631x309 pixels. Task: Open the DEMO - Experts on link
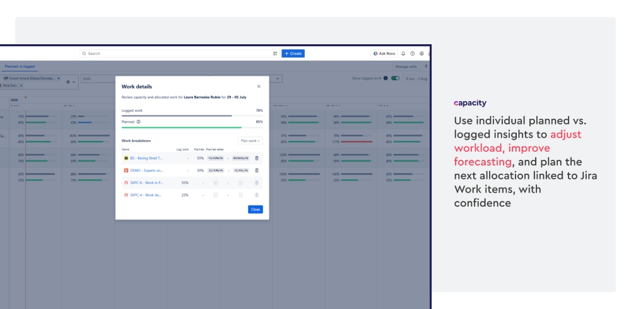146,171
